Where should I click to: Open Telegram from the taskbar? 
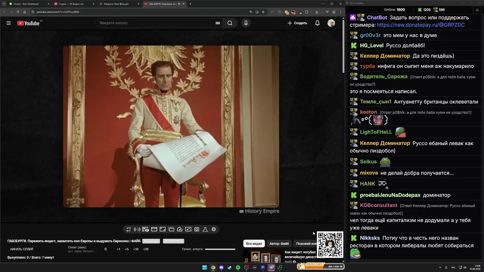[x=271, y=267]
